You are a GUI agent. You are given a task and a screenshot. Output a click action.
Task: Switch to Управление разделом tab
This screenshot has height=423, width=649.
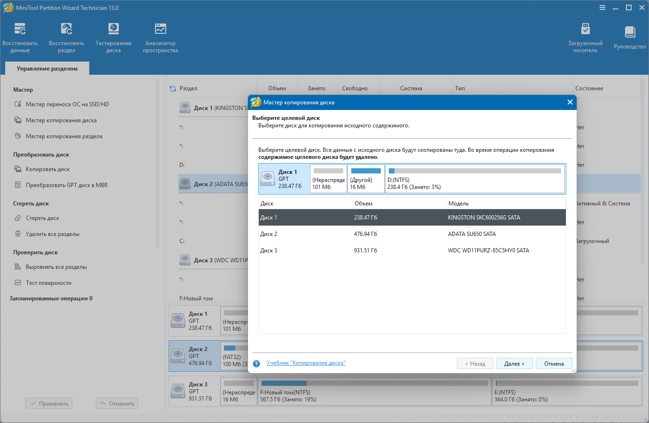click(x=47, y=69)
